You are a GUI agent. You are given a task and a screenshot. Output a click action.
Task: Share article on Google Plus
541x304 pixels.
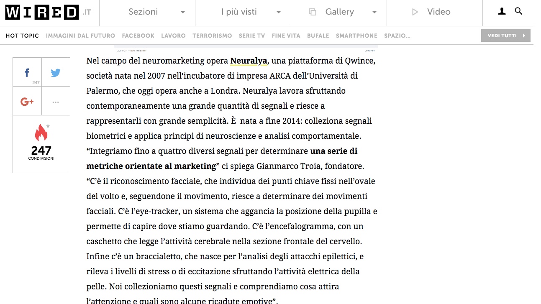point(27,102)
